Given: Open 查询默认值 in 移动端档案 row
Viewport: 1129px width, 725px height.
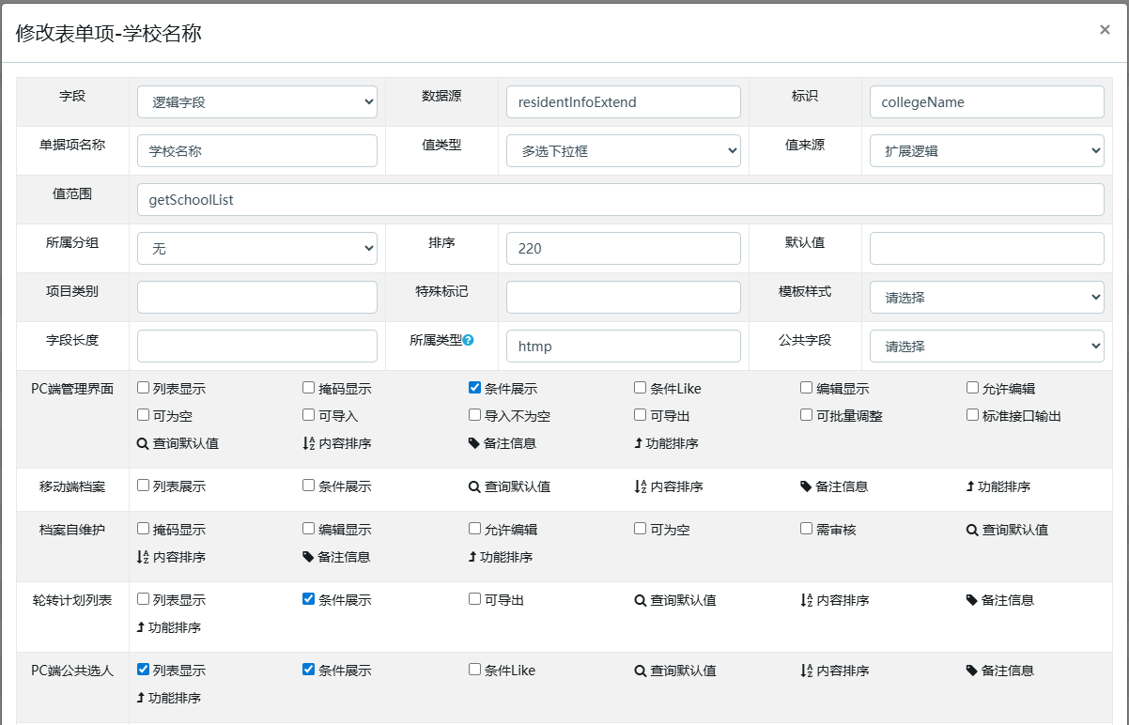Looking at the screenshot, I should tap(509, 486).
